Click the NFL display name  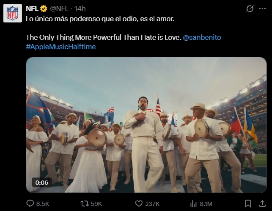pos(32,8)
